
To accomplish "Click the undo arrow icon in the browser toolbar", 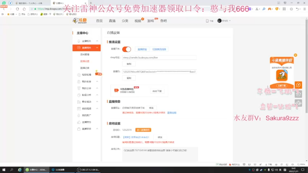I will [297, 9].
